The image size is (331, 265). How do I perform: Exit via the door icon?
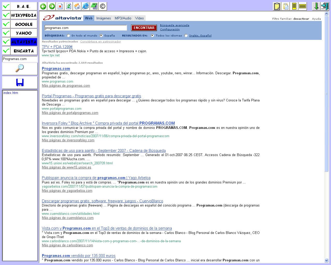tap(325, 6)
